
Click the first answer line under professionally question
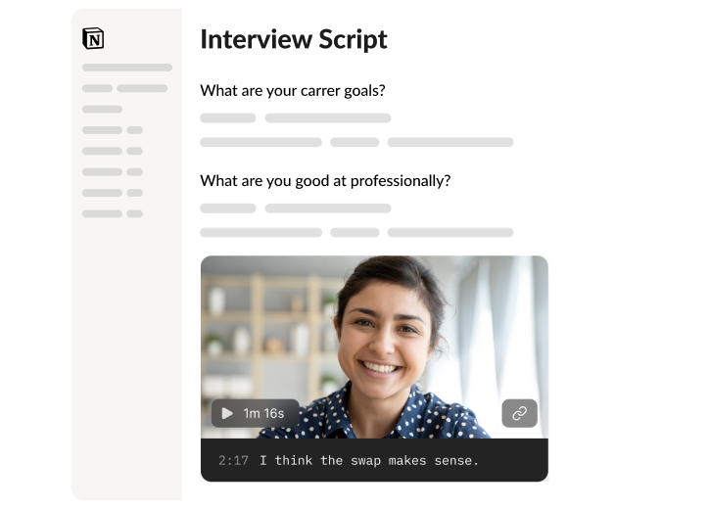click(296, 208)
